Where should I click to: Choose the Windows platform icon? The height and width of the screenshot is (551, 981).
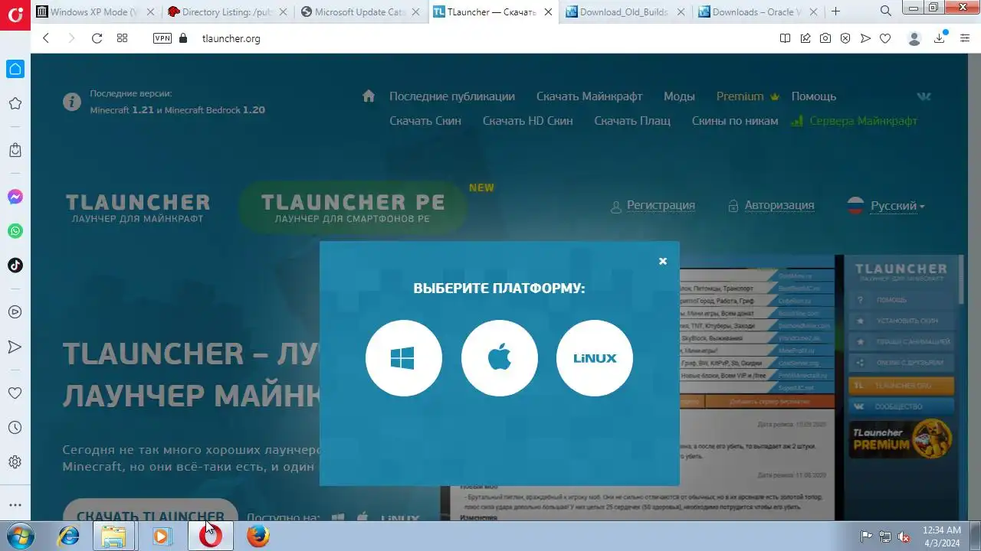pyautogui.click(x=404, y=358)
